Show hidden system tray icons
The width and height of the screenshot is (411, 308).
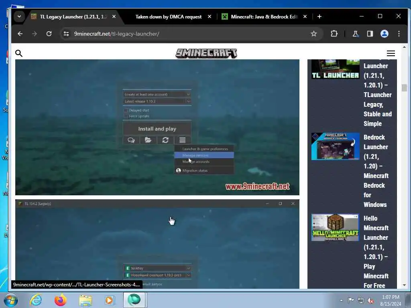(x=341, y=301)
